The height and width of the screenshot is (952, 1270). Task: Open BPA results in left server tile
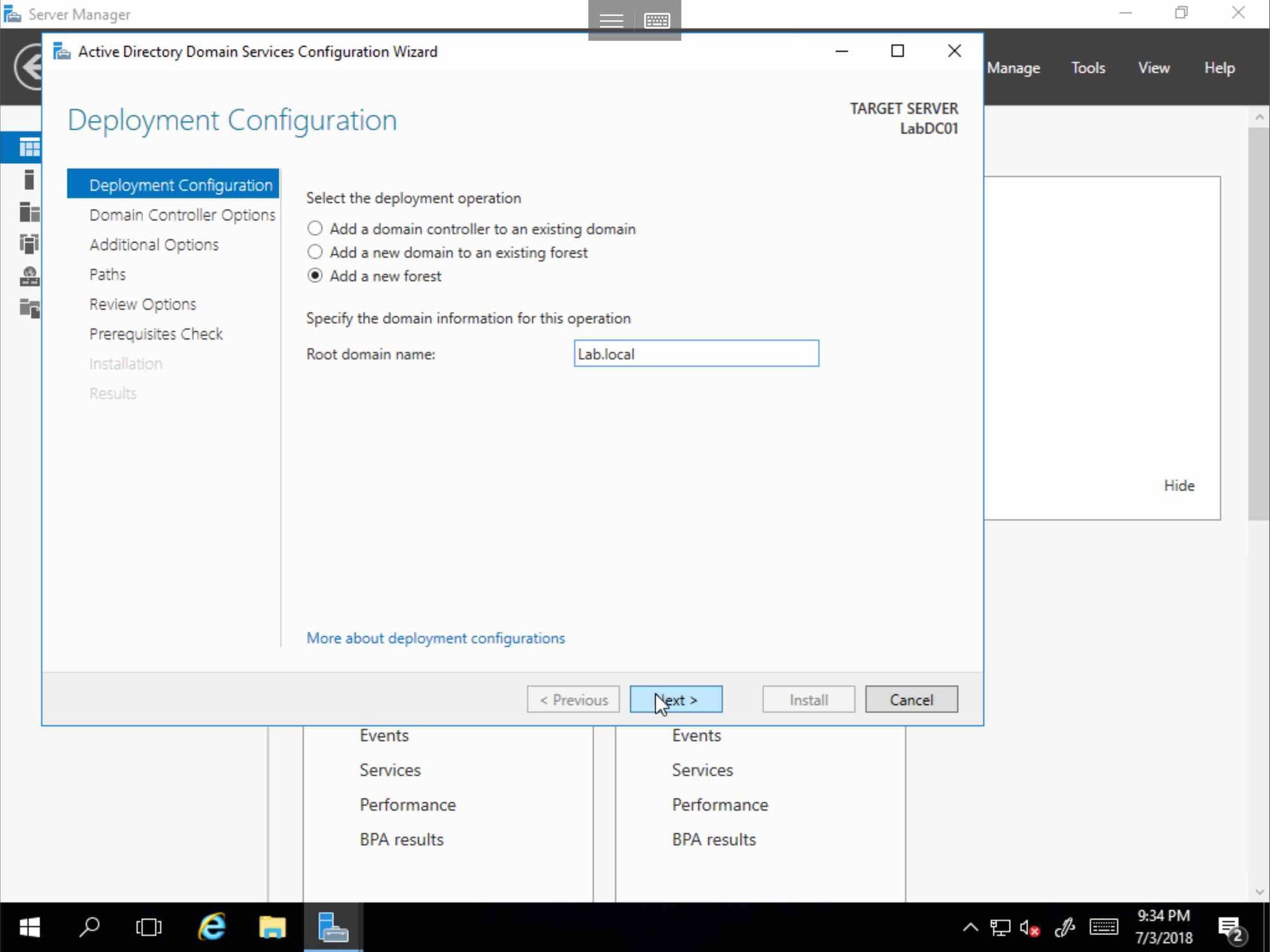coord(401,839)
